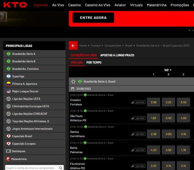The height and width of the screenshot is (170, 194).
Task: Click ticket icon beside Destaques
Action: 9,151
